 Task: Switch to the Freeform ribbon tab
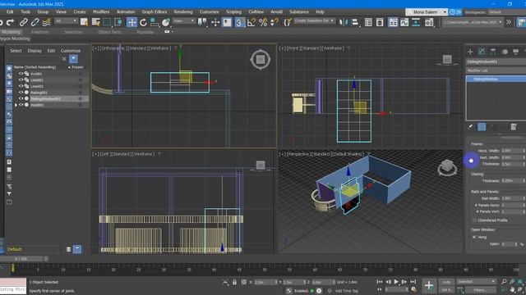40,32
